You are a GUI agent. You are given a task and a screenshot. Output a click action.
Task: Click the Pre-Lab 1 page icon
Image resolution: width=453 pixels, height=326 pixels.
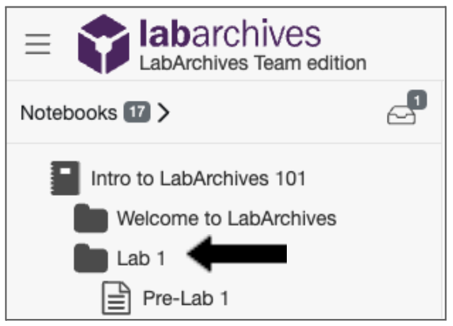point(117,298)
